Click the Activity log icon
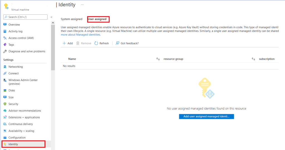Screen dimensions: 285x150 point(5,31)
